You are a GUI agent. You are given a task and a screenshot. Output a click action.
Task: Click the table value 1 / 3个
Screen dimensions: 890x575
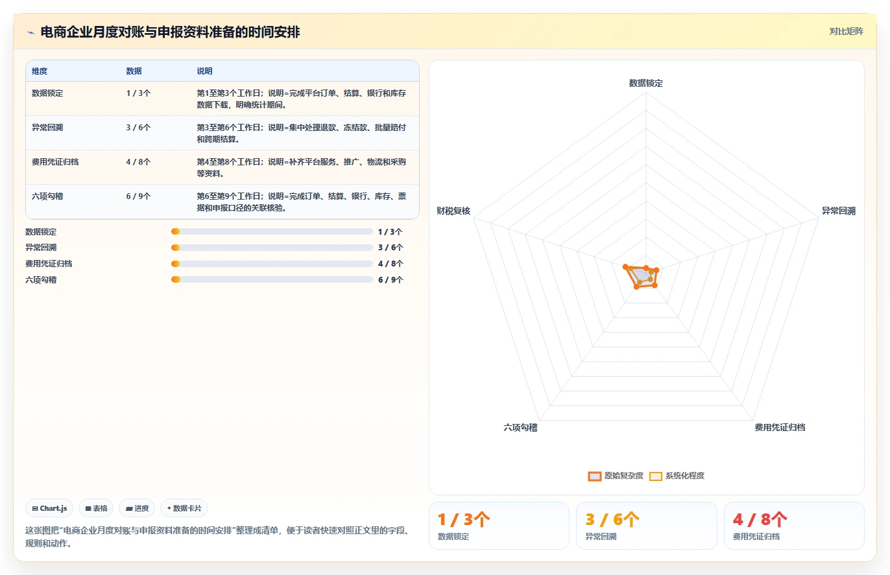tap(138, 93)
